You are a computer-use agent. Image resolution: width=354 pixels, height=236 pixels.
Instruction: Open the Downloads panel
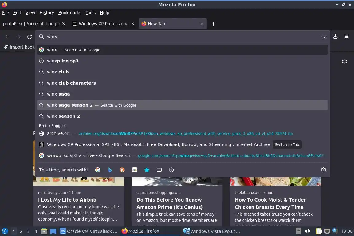click(x=336, y=37)
